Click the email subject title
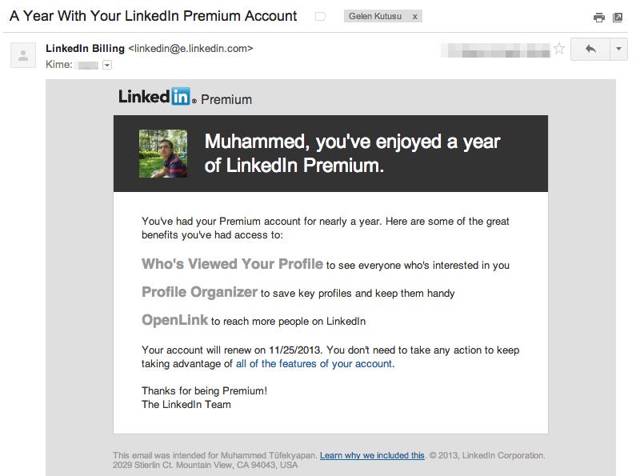 [x=153, y=16]
